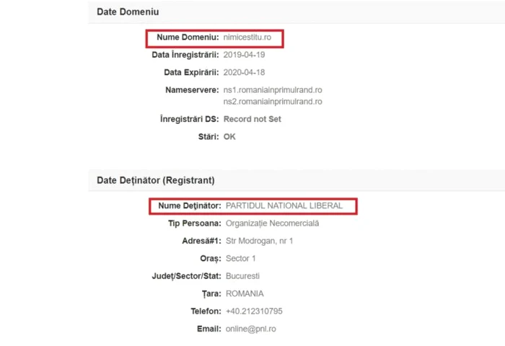
Task: Click the Sector 1 city value
Action: coord(240,259)
